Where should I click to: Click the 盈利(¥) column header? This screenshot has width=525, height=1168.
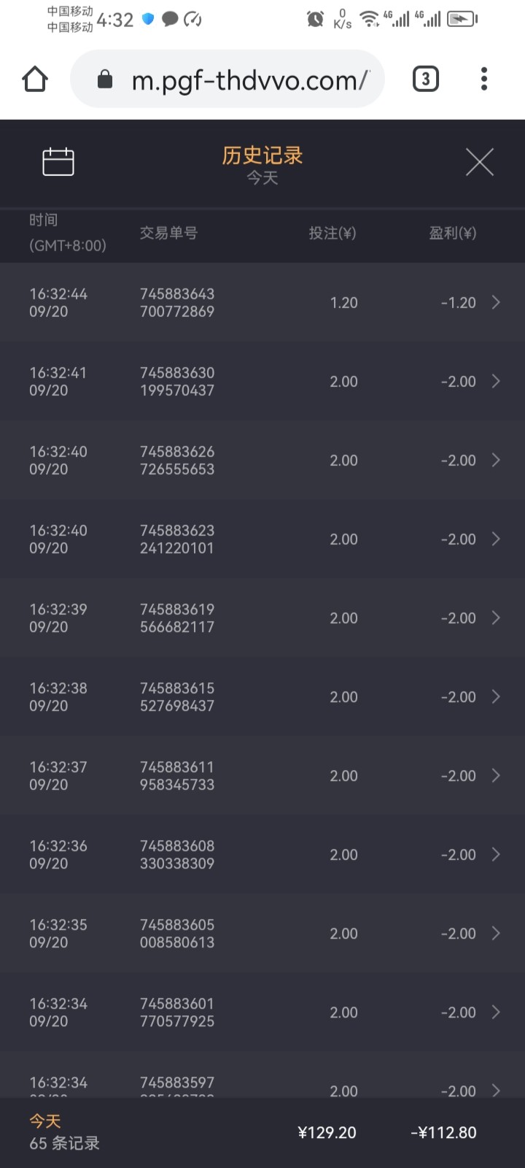pyautogui.click(x=452, y=233)
